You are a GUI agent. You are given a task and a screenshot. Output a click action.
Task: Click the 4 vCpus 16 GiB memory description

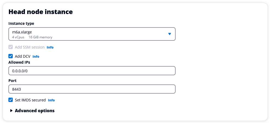click(x=32, y=37)
